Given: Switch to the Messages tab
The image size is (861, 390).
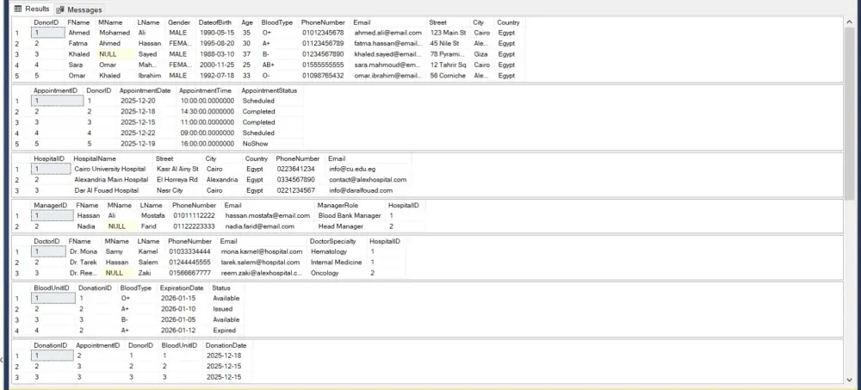Looking at the screenshot, I should coord(79,9).
